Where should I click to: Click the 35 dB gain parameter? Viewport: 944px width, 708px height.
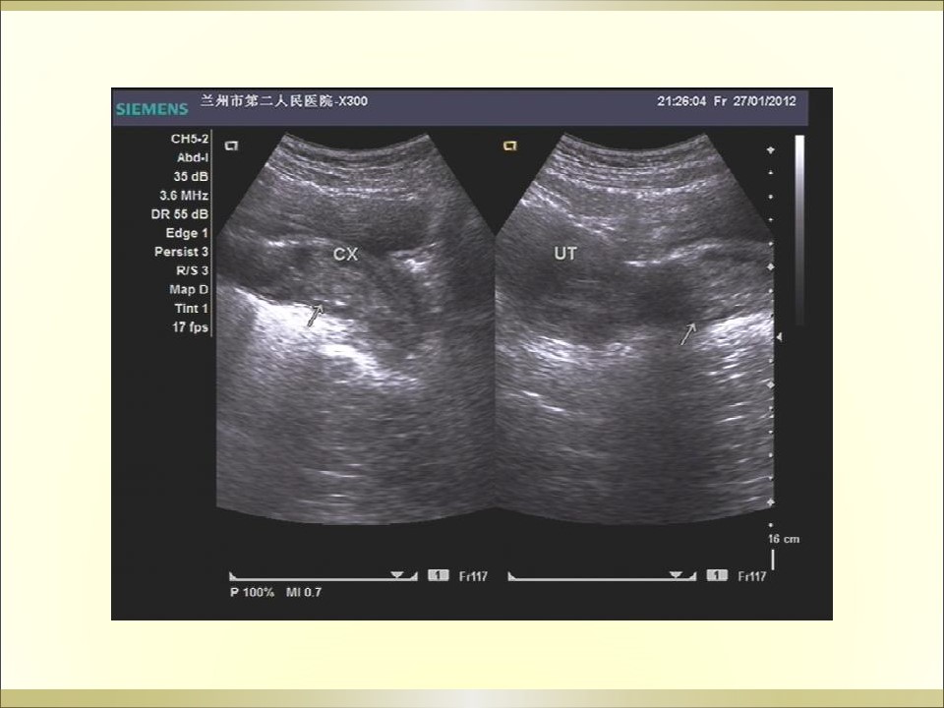point(191,177)
